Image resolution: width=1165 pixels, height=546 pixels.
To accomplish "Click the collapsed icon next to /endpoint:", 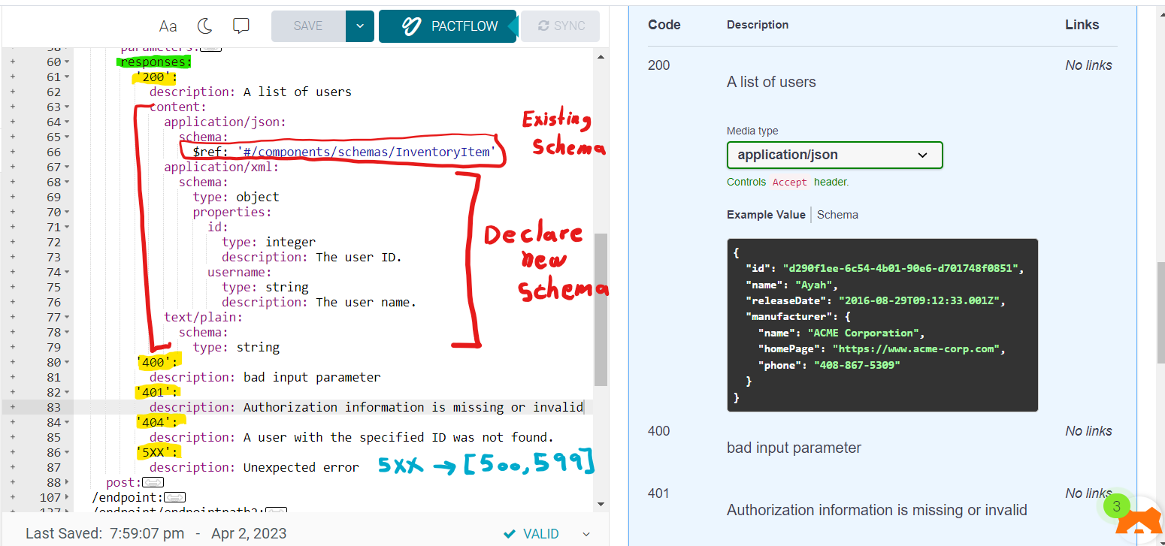I will pyautogui.click(x=174, y=496).
